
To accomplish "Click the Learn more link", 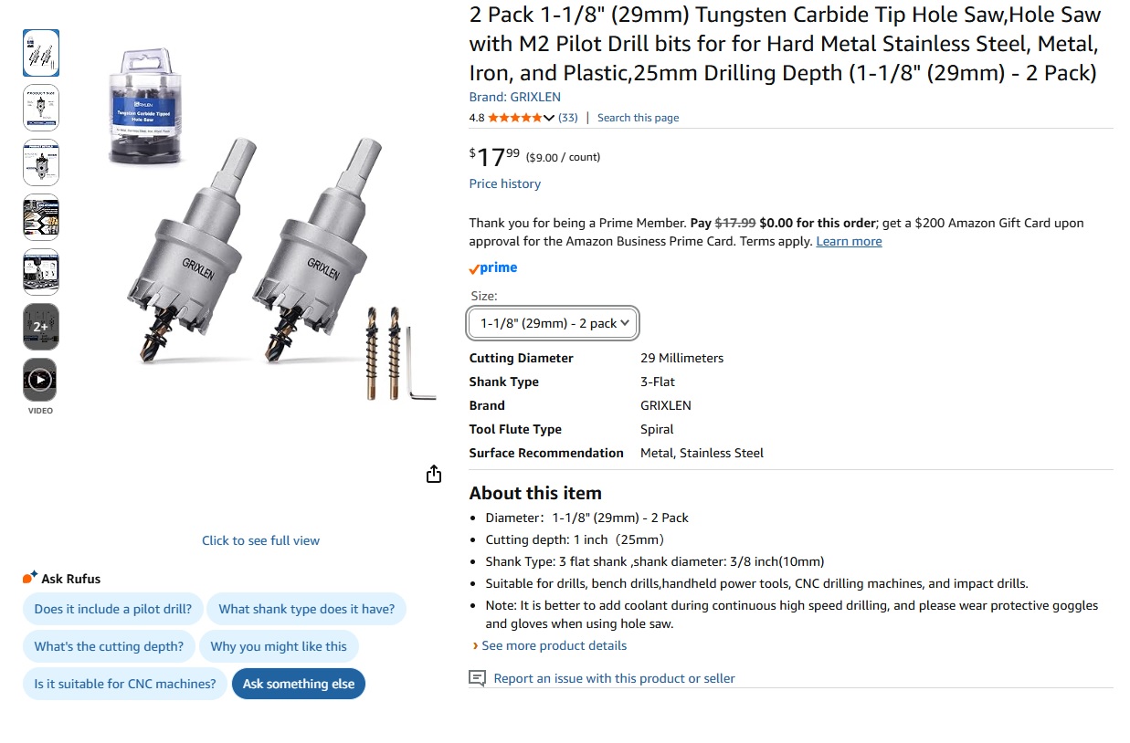I will click(849, 241).
